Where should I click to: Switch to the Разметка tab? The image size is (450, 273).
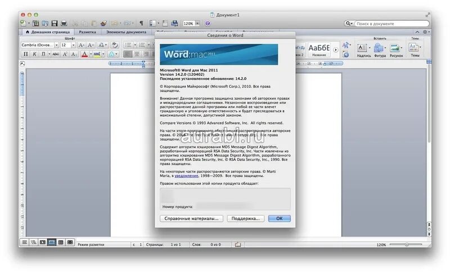click(x=87, y=32)
